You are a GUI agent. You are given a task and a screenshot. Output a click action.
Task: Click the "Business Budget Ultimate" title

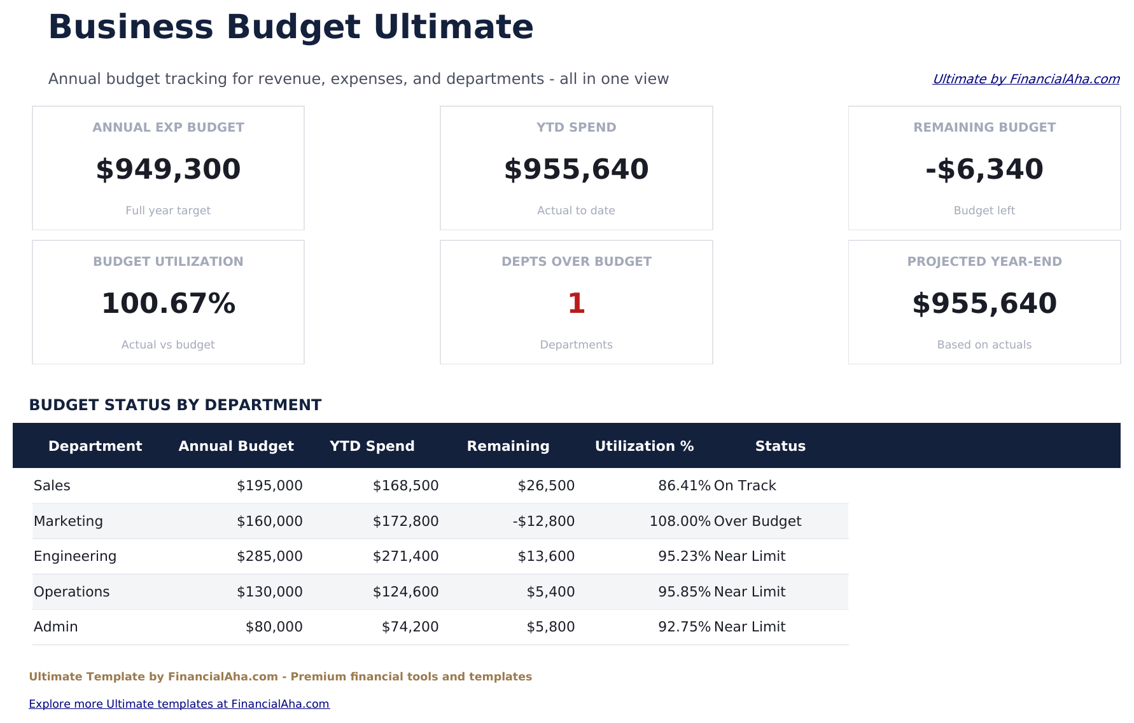291,27
